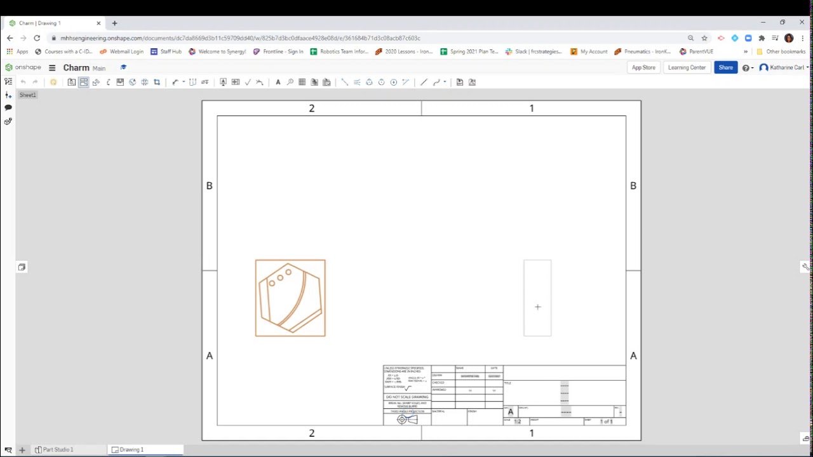Image resolution: width=813 pixels, height=457 pixels.
Task: Reload the page with the refresh icon
Action: 37,38
